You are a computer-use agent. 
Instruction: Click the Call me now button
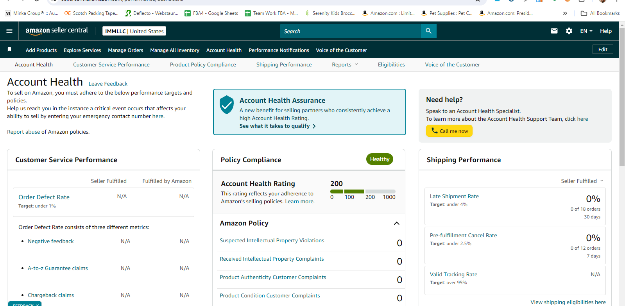pyautogui.click(x=449, y=131)
